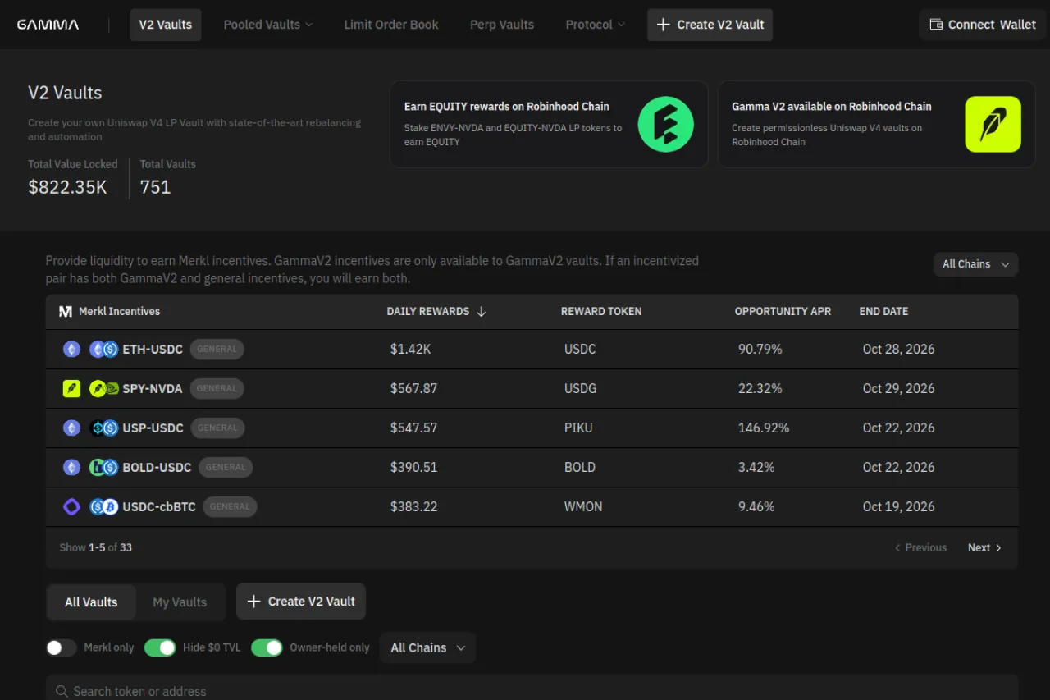Click the Merkl logo in the table header
Screen dimensions: 1050x700
[66, 312]
